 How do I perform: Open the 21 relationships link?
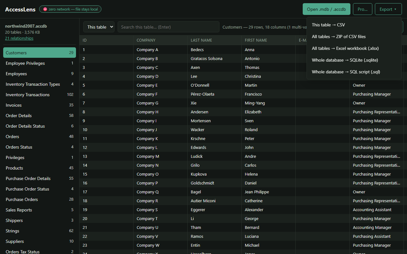click(x=19, y=38)
